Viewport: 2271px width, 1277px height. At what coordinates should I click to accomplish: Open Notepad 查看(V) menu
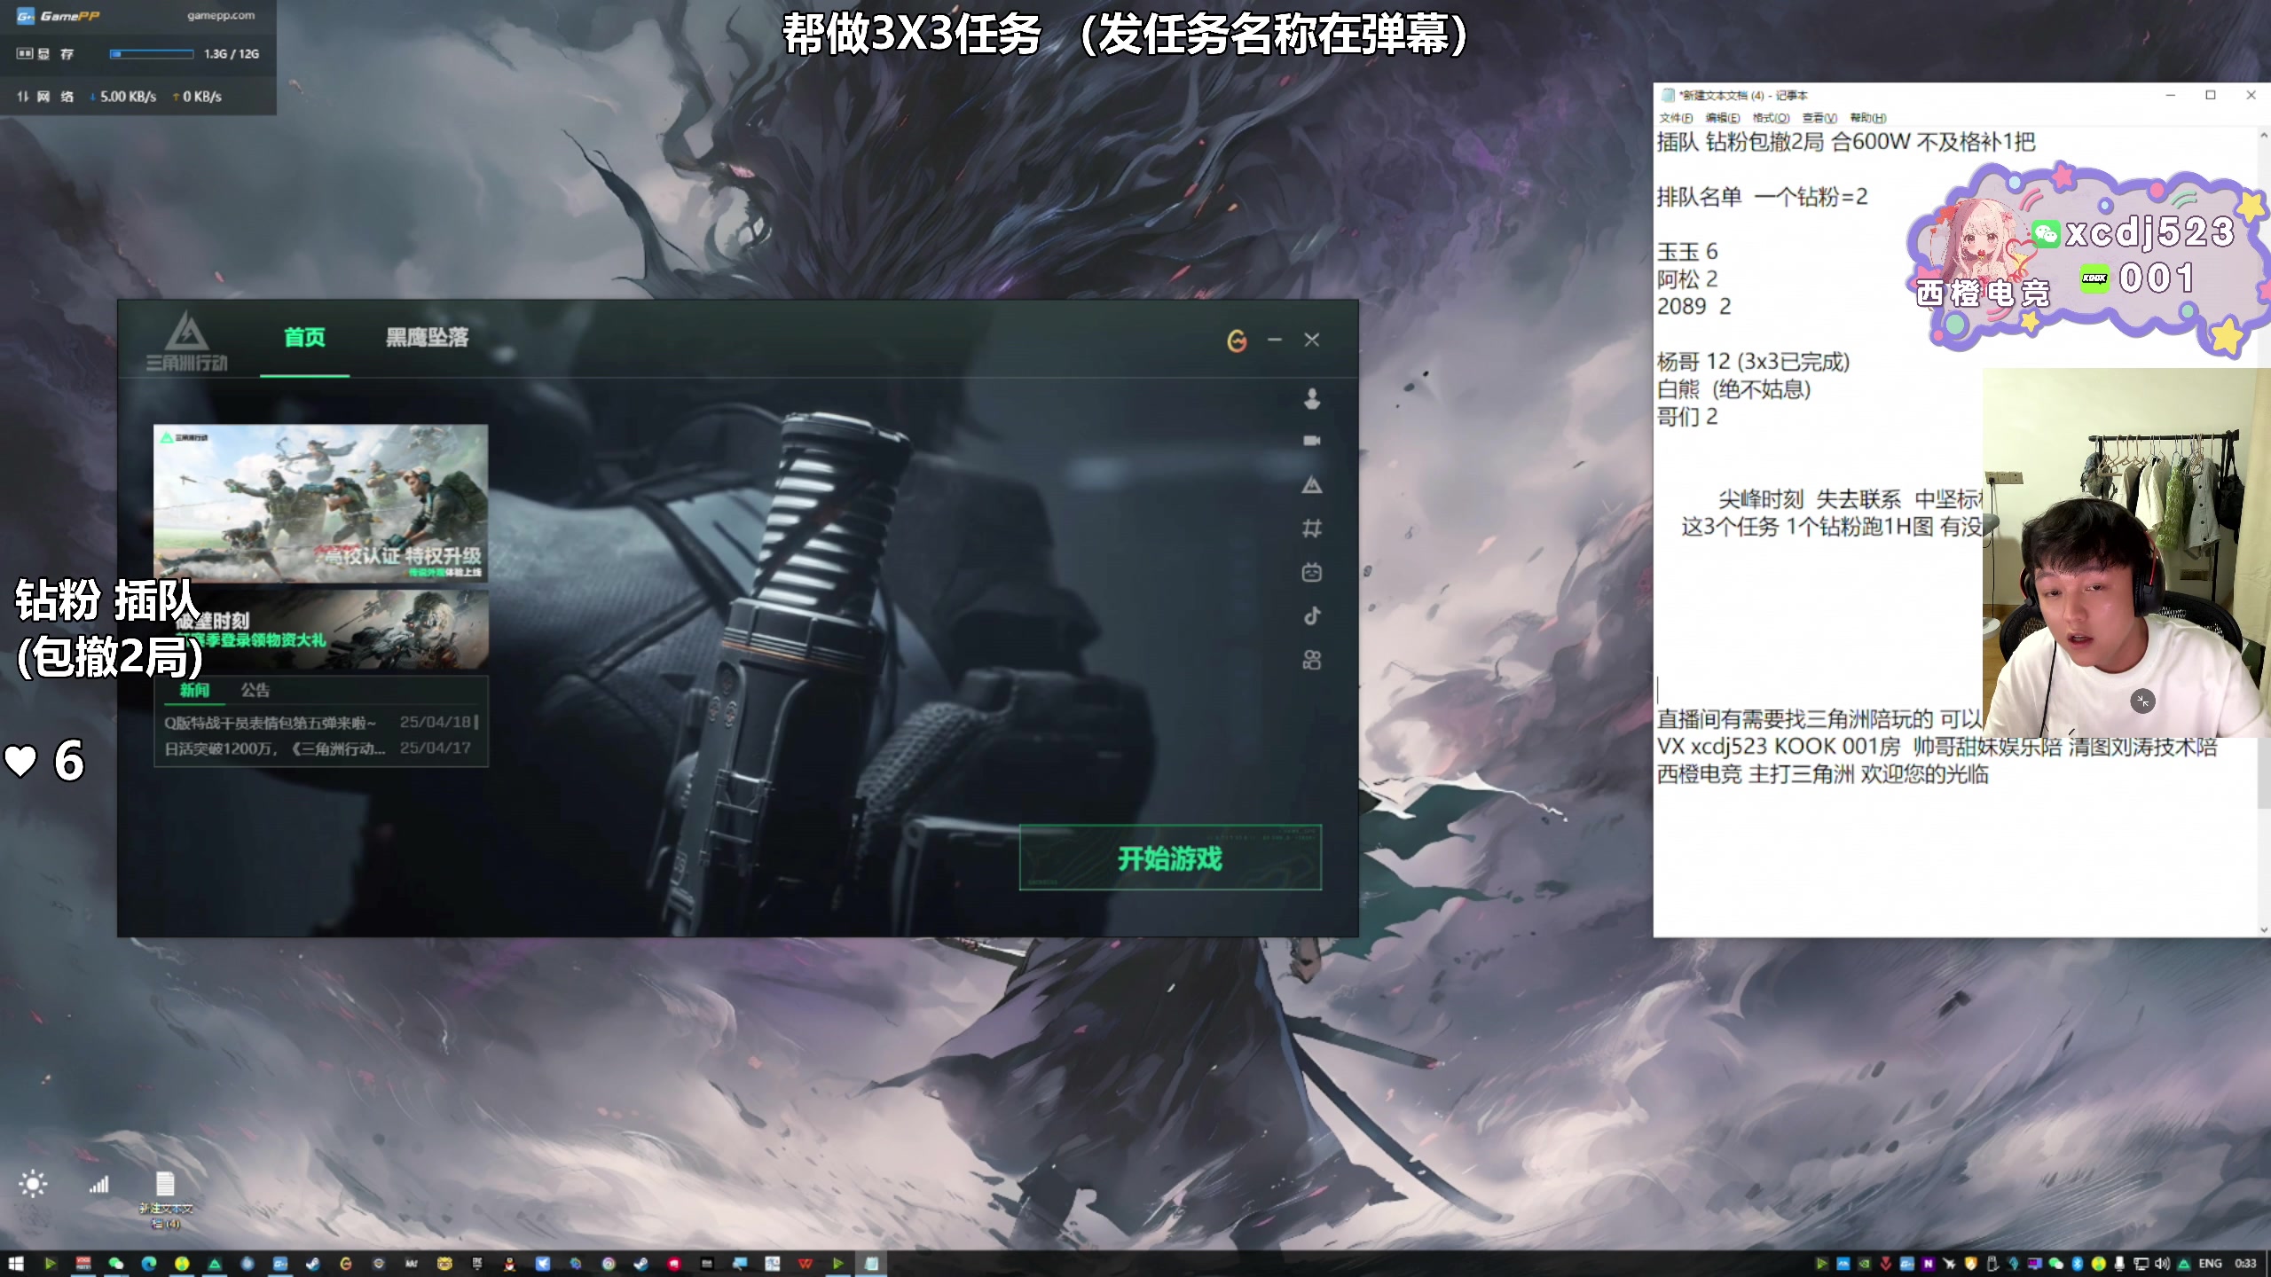tap(1819, 118)
